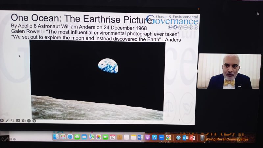This screenshot has width=263, height=148.
Task: Open Microsoft Outlook from Dock
Action: point(185,137)
